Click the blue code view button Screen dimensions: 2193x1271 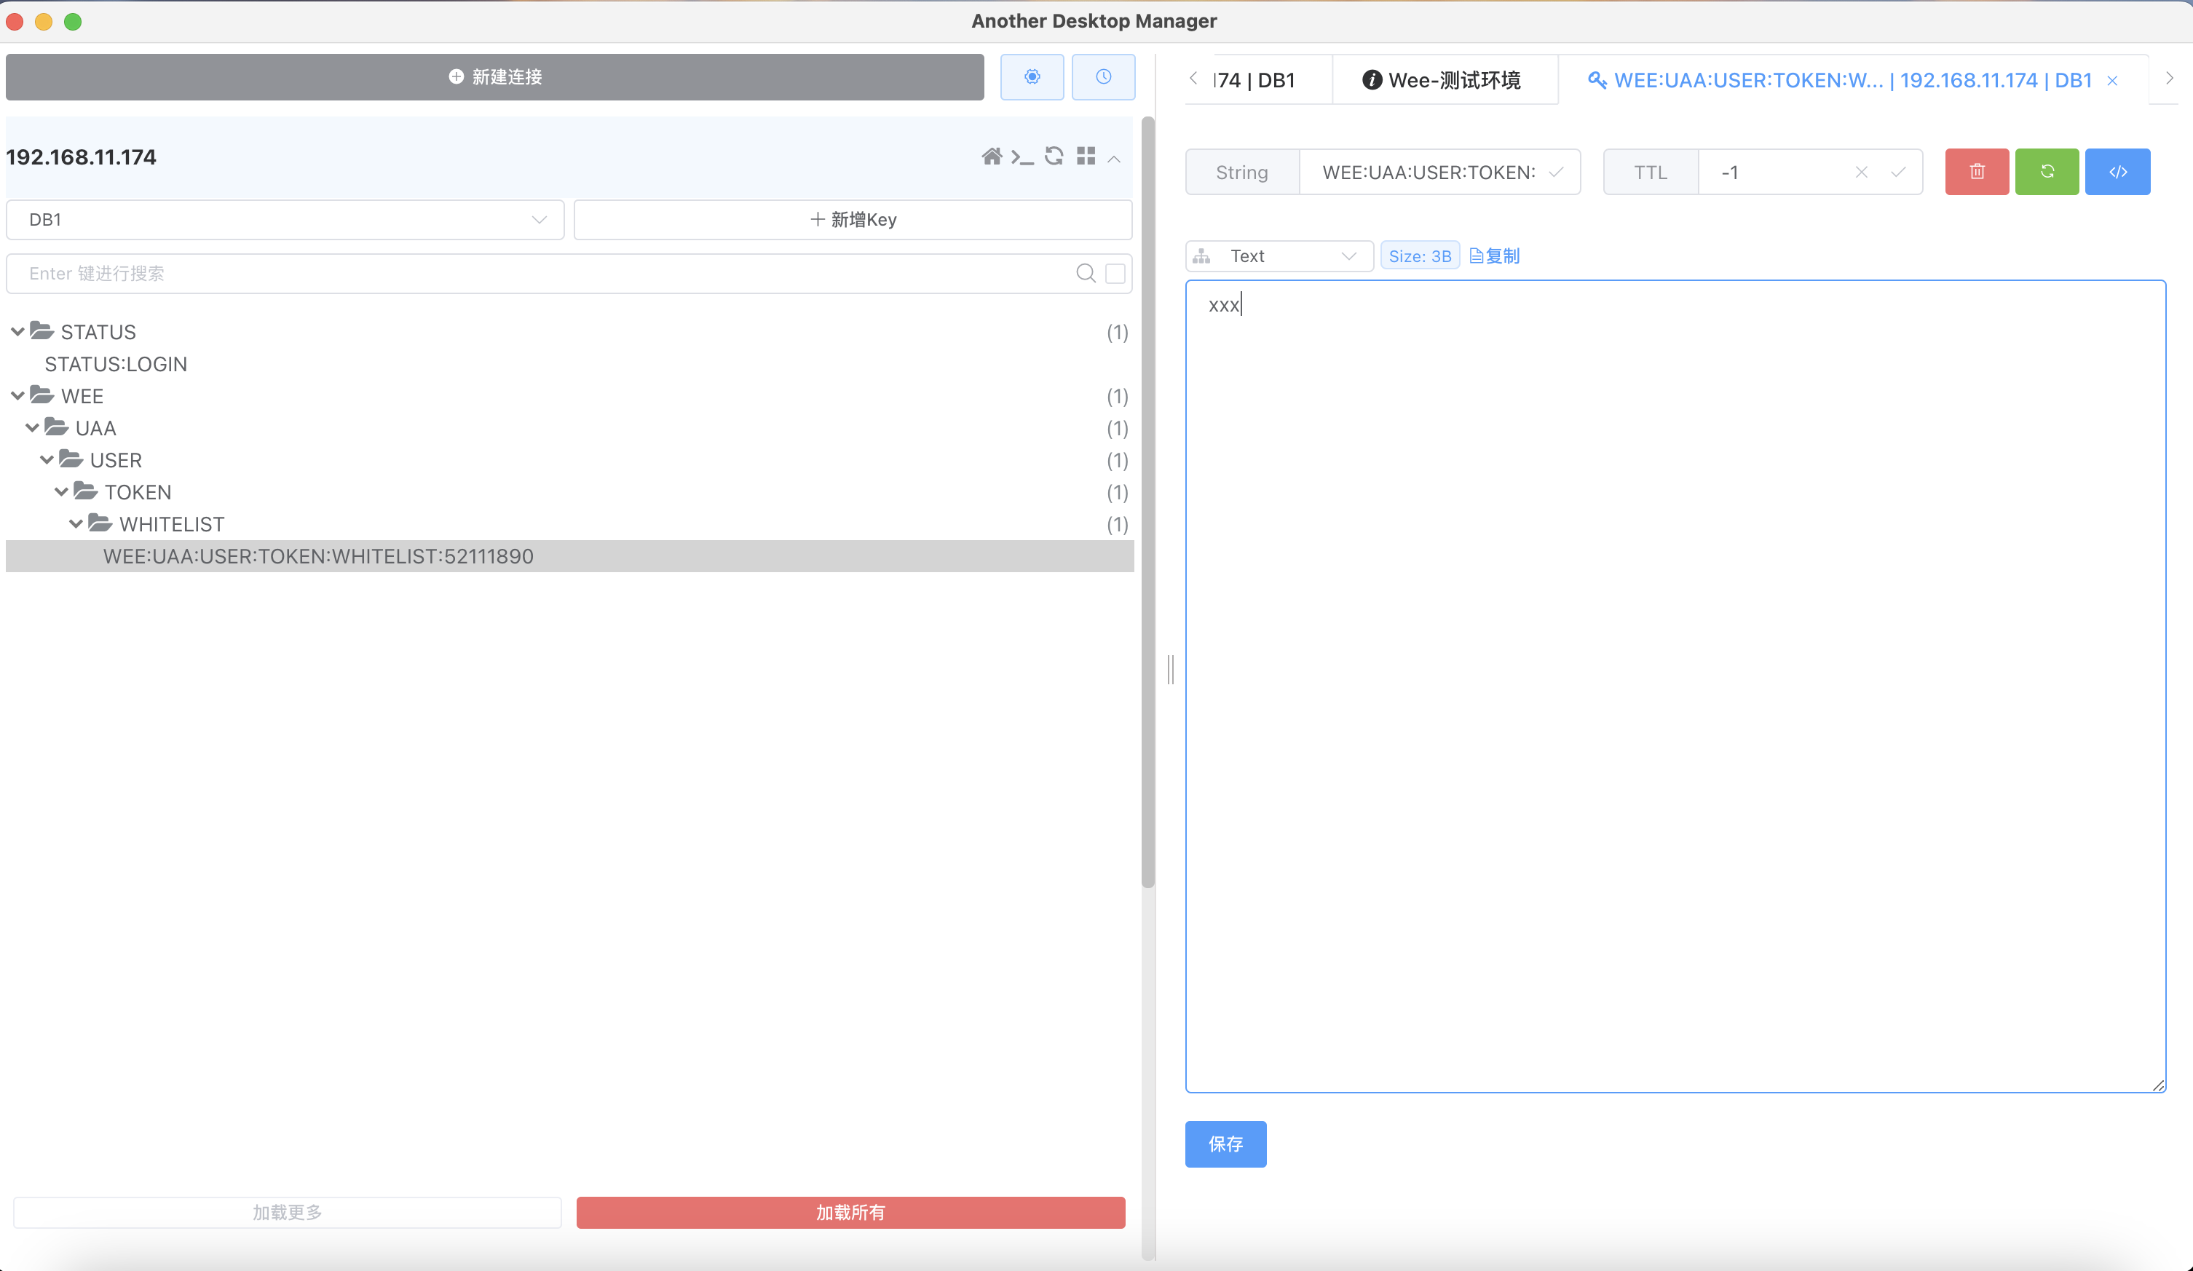[2117, 173]
